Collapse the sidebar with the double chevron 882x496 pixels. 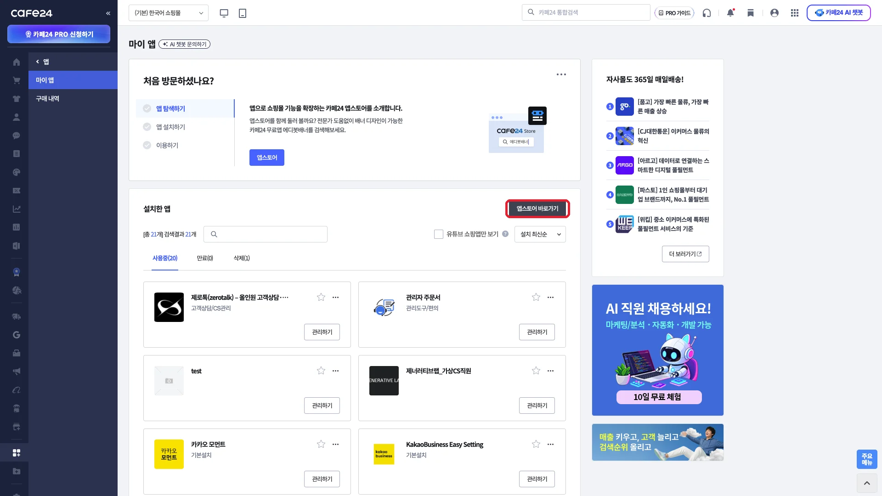pyautogui.click(x=108, y=13)
